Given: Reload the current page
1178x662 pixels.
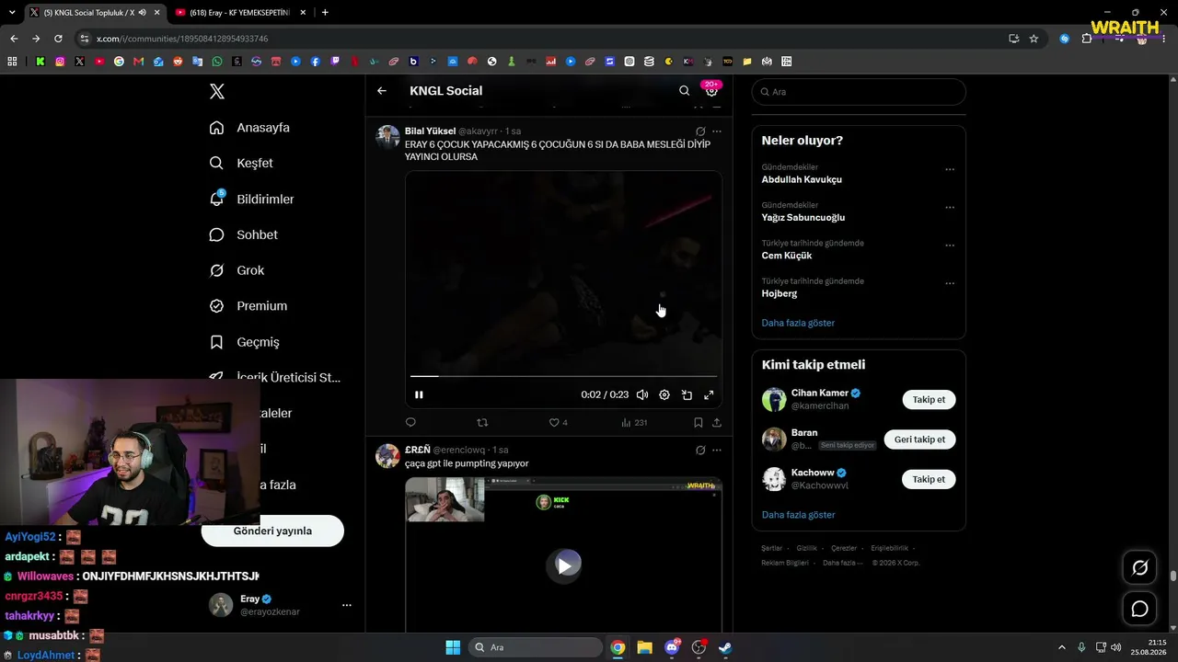Looking at the screenshot, I should 58,39.
